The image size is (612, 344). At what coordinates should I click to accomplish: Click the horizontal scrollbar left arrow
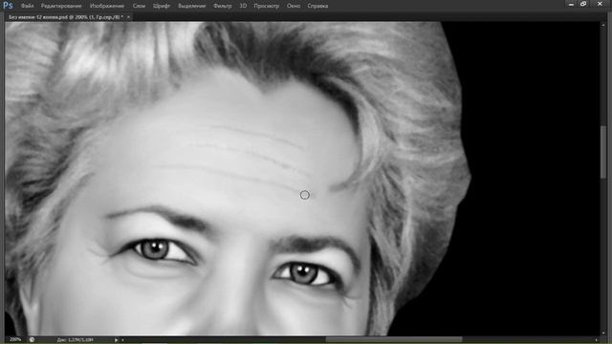pos(122,340)
